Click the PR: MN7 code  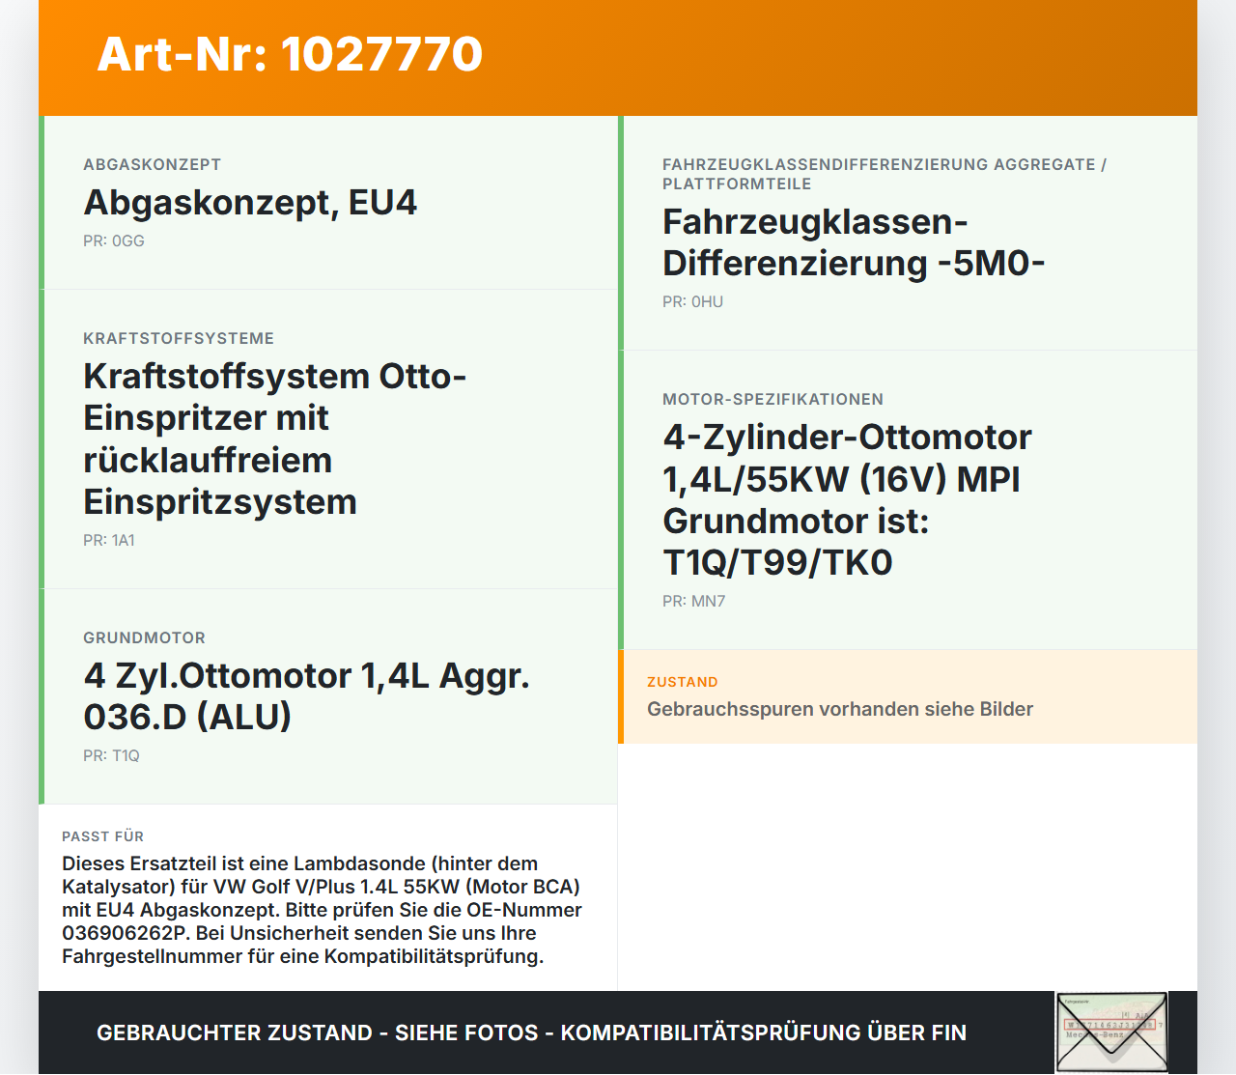[693, 602]
